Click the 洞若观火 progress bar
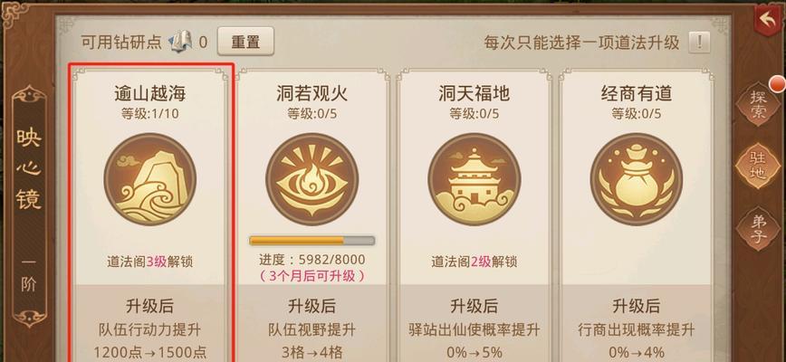 312,241
